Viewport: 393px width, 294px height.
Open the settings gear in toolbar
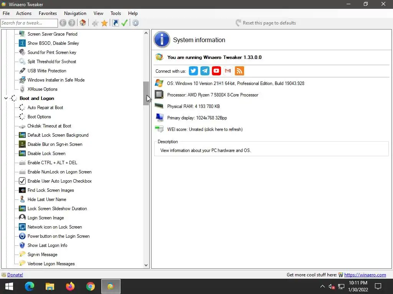135,23
